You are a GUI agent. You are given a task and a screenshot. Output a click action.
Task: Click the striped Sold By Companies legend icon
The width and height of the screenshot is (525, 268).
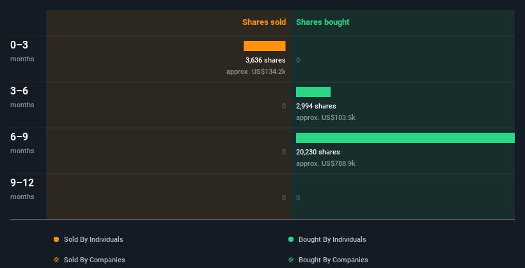pos(56,260)
